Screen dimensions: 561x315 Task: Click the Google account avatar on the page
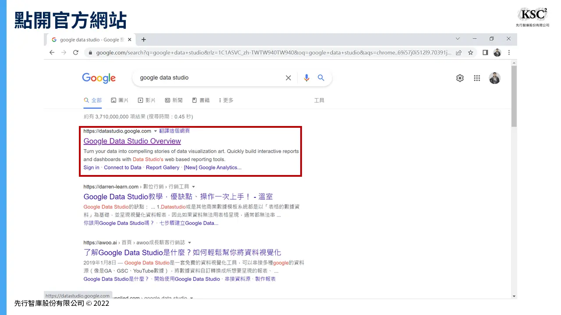click(x=495, y=78)
